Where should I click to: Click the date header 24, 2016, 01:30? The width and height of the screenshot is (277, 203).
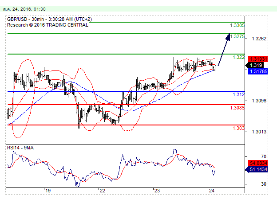pos(24,9)
